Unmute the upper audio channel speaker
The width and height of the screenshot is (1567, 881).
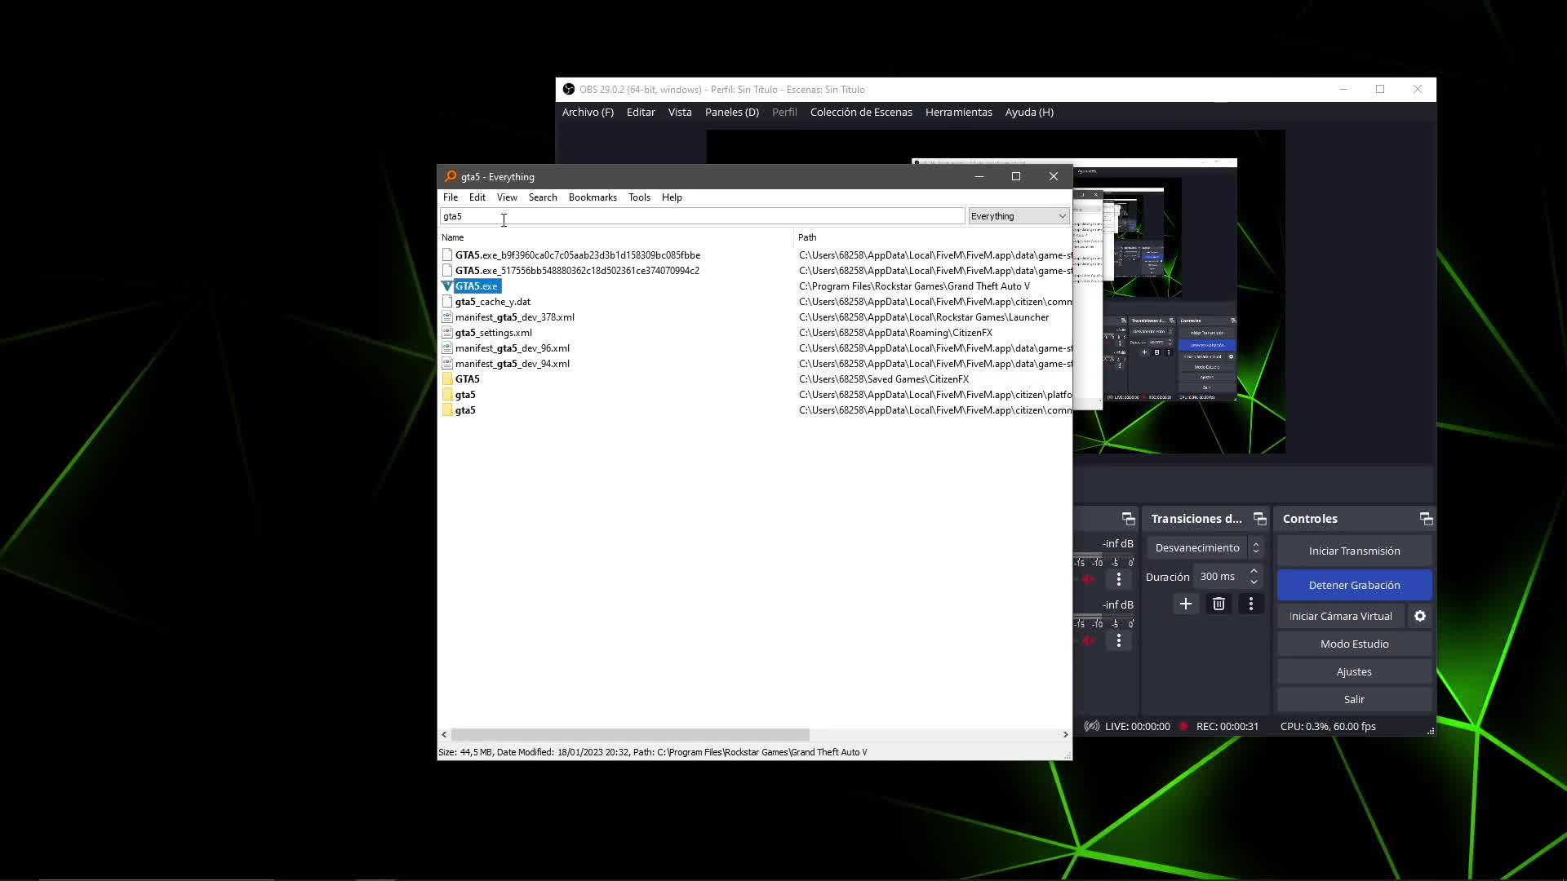click(1089, 578)
